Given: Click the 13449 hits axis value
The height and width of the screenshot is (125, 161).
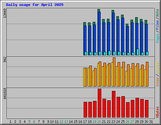Looking at the screenshot, I should tap(5, 13).
